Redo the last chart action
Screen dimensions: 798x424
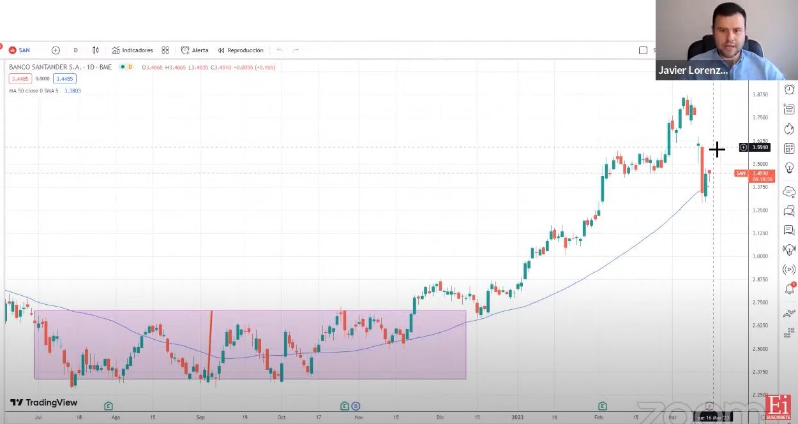pyautogui.click(x=296, y=50)
